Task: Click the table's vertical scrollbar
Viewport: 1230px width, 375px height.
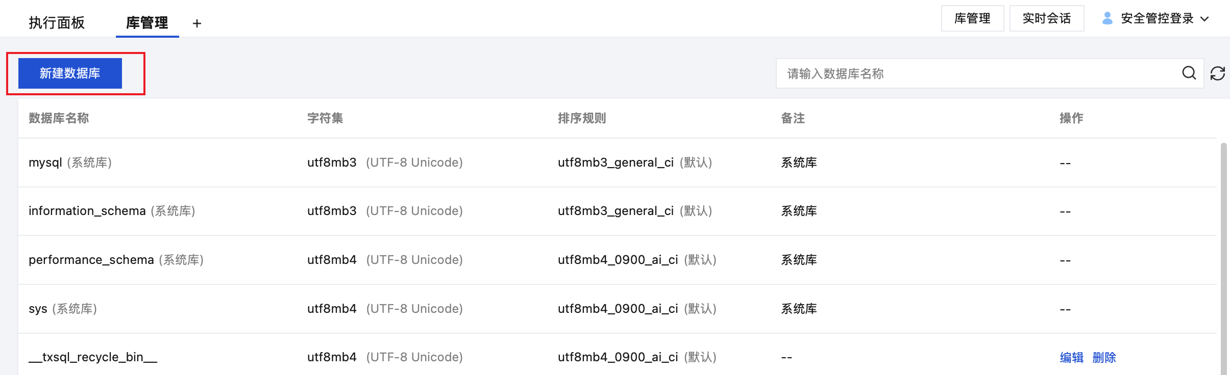Action: pyautogui.click(x=1223, y=255)
